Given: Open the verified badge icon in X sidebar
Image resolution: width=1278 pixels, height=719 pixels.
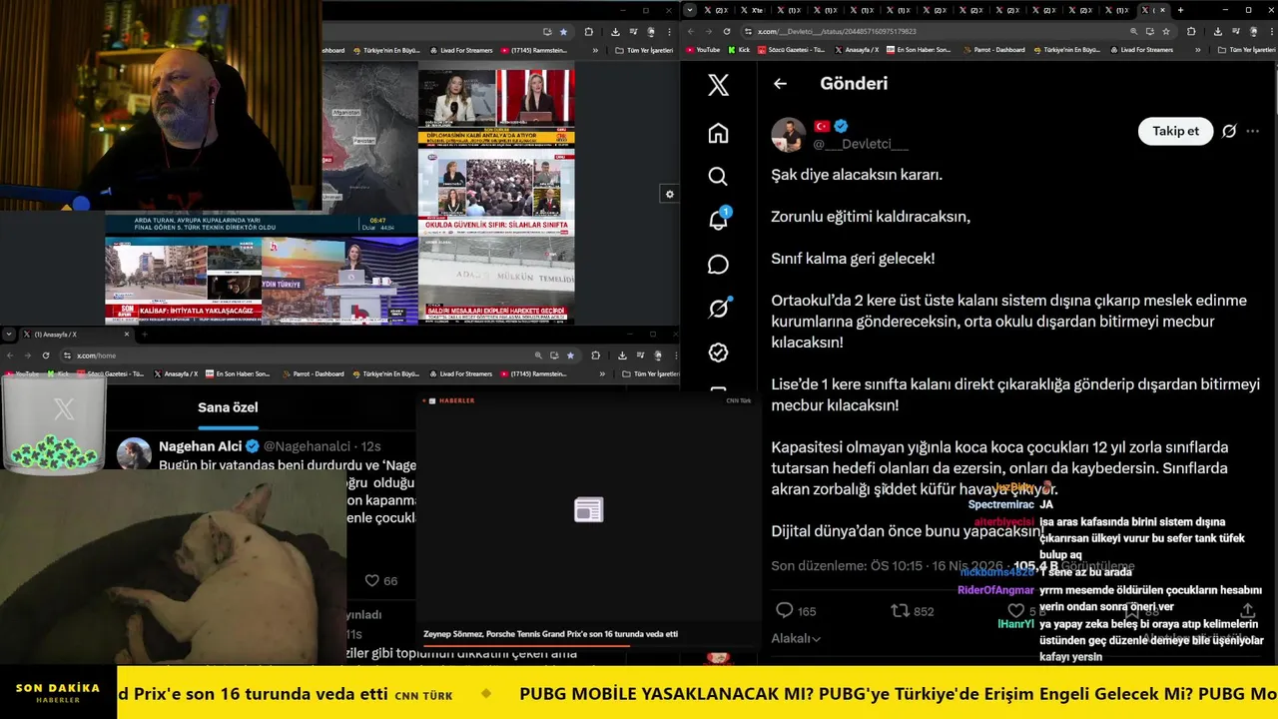Looking at the screenshot, I should point(718,353).
